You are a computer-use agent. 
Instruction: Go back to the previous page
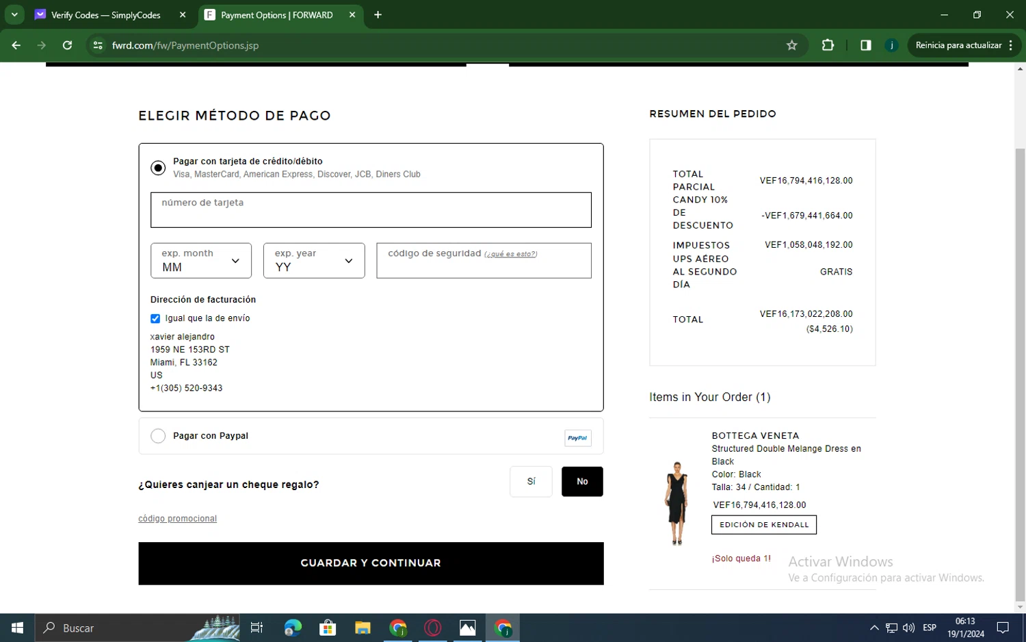click(16, 45)
